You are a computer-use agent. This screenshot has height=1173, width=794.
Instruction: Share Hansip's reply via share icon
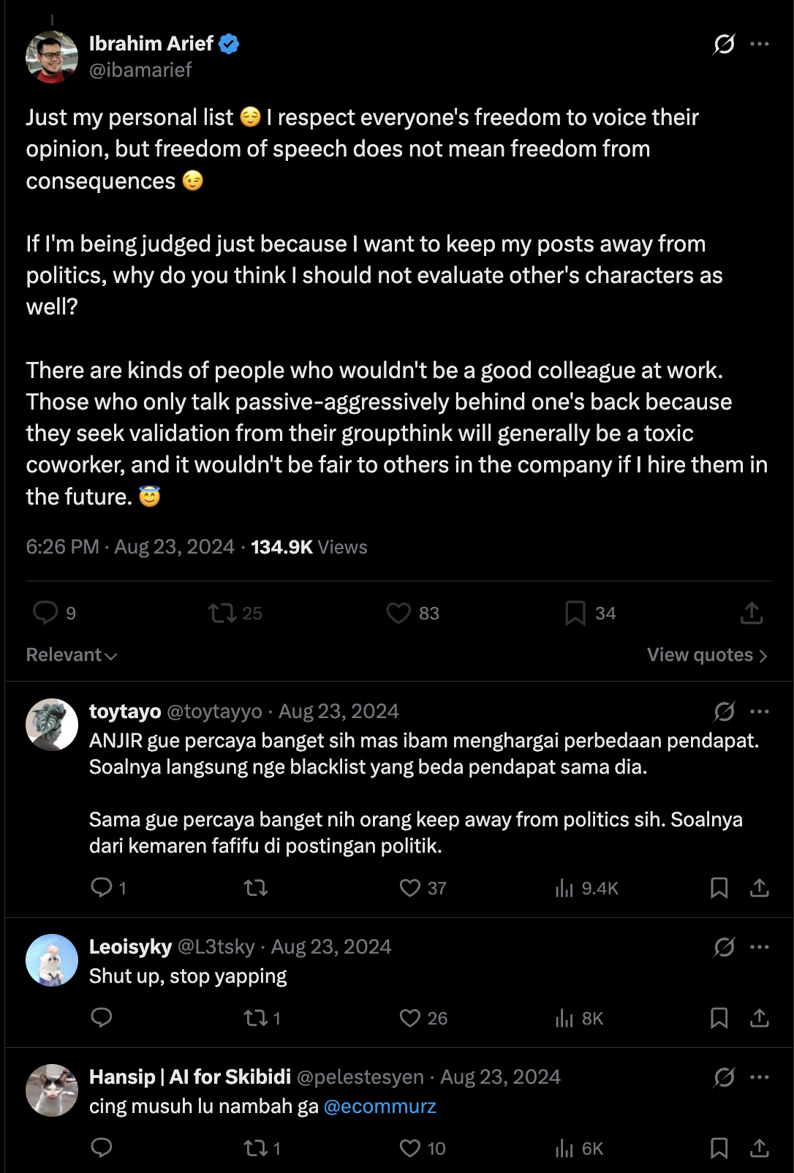pyautogui.click(x=760, y=1148)
